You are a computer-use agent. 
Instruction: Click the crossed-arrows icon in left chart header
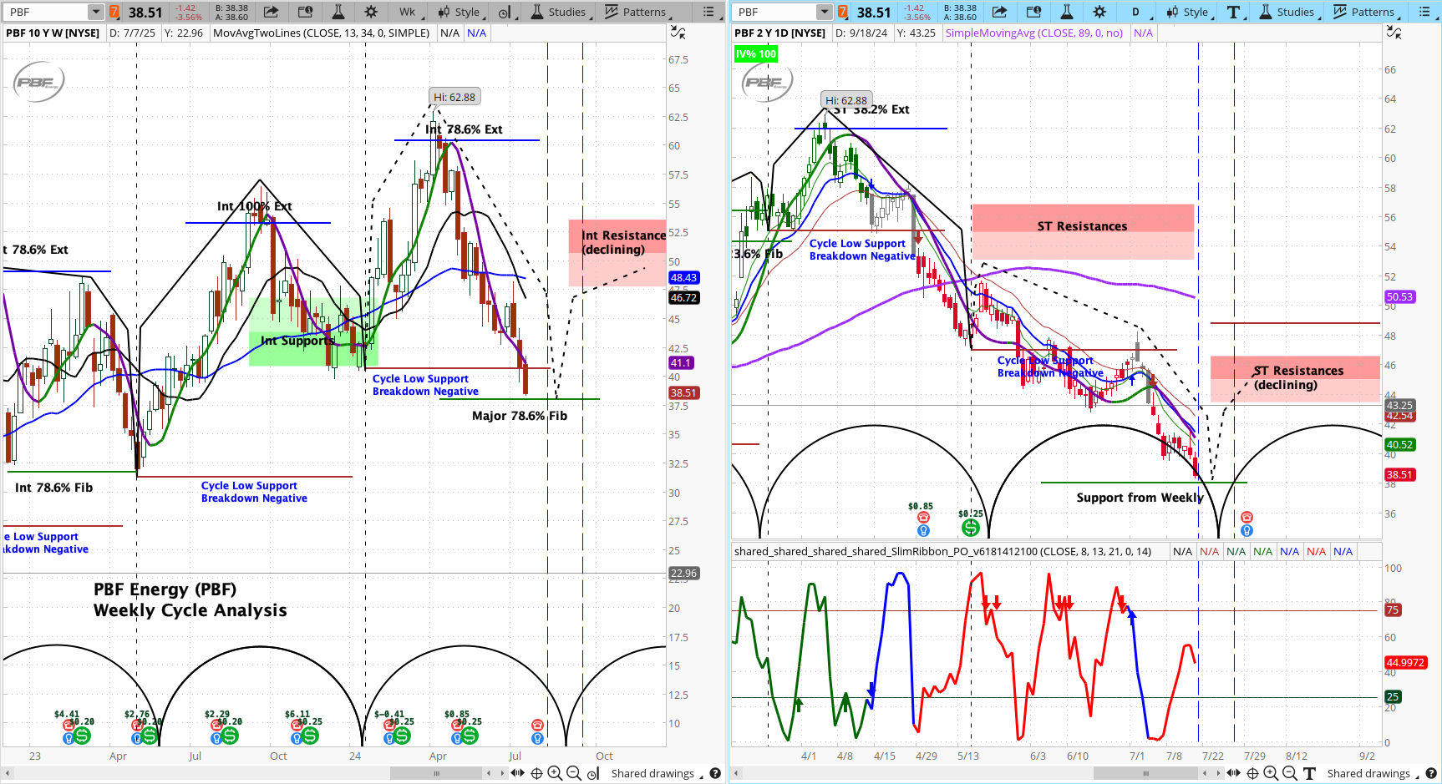(x=678, y=33)
